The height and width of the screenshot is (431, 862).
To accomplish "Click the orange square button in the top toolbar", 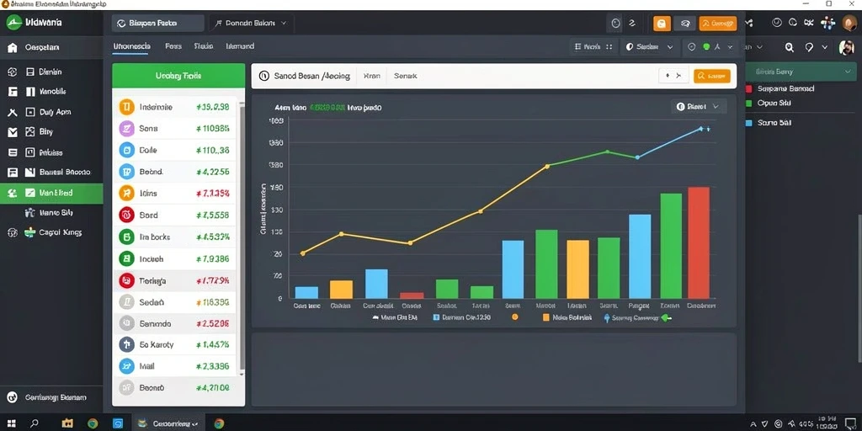I will [x=662, y=24].
